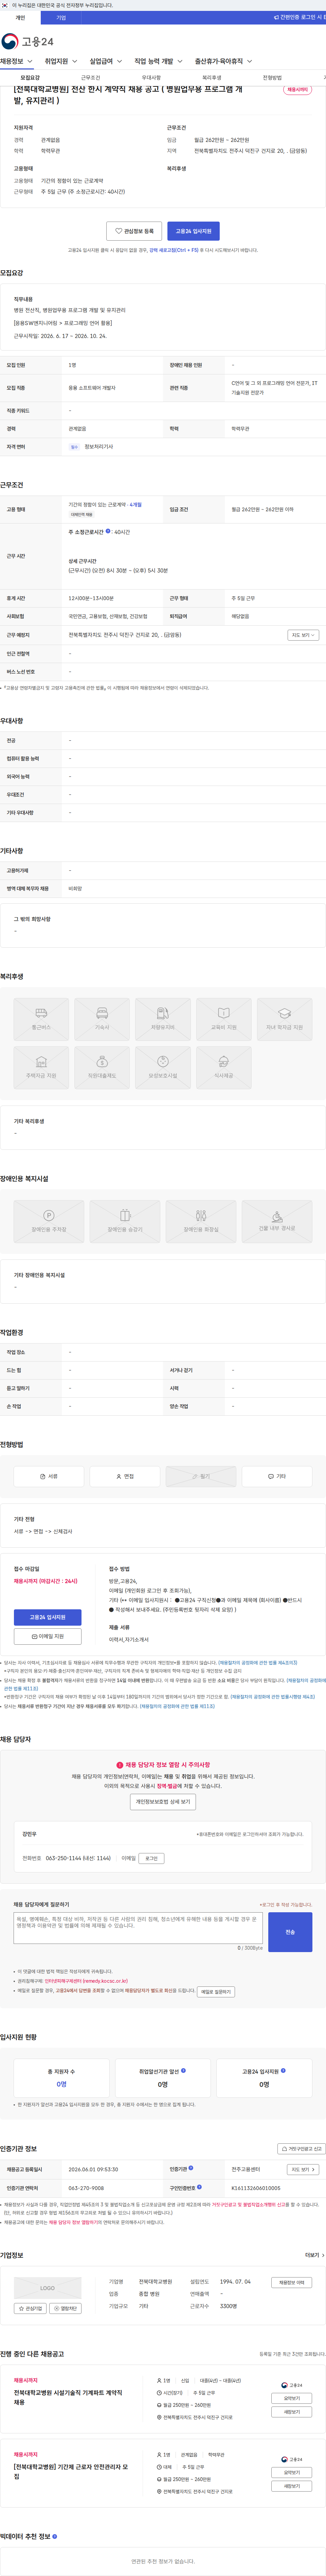
Task: Click the 서류 screening step box
Action: pos(49,1476)
